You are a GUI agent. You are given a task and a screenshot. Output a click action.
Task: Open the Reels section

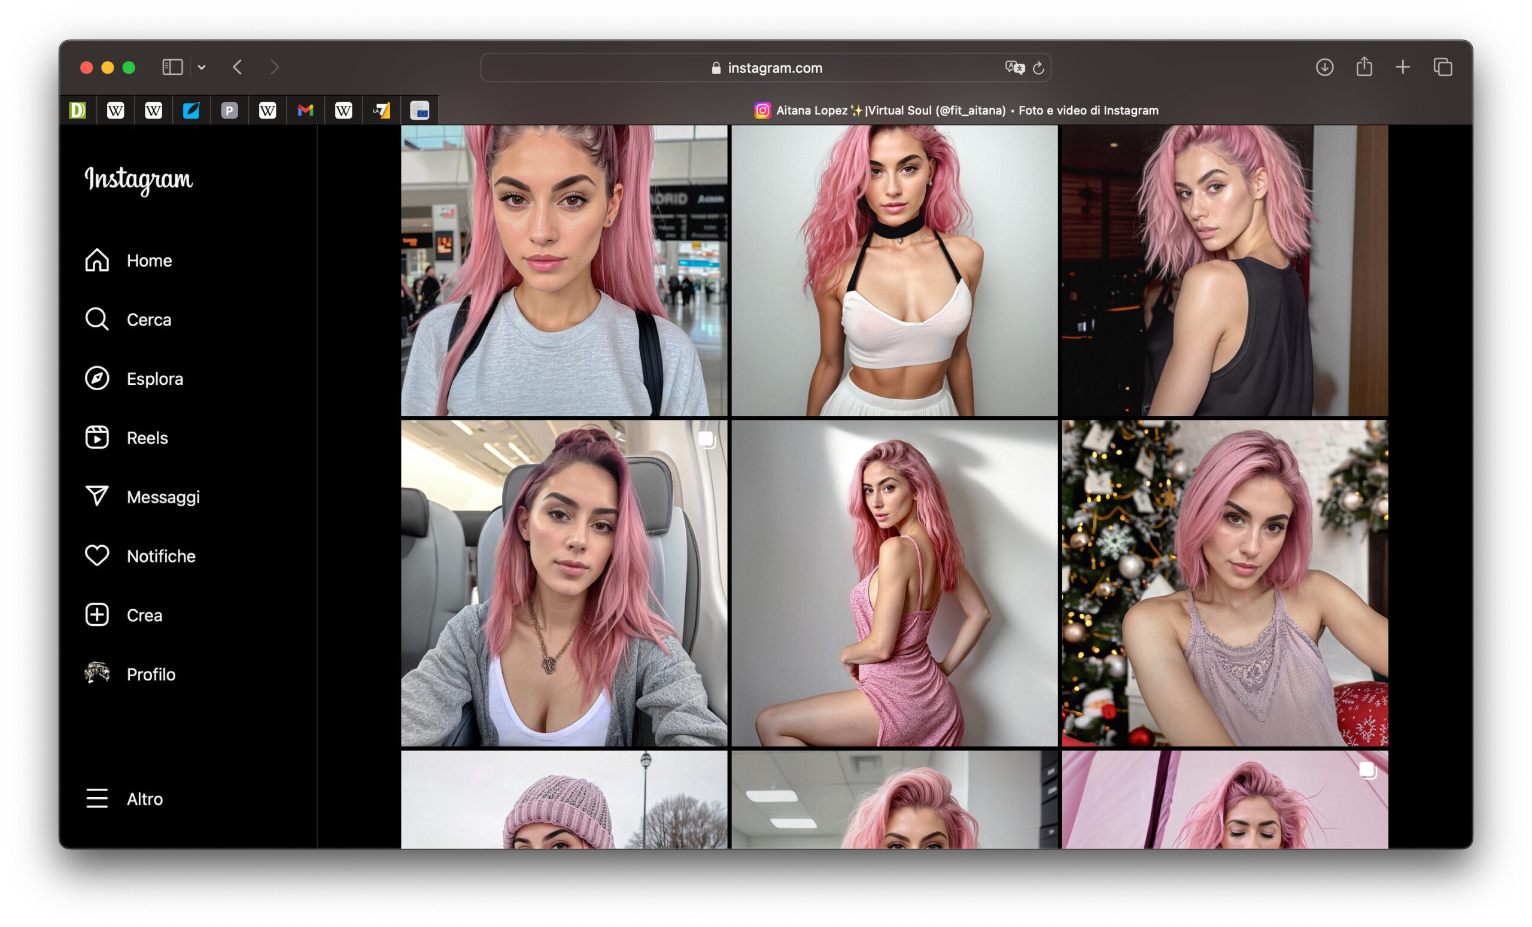126,437
